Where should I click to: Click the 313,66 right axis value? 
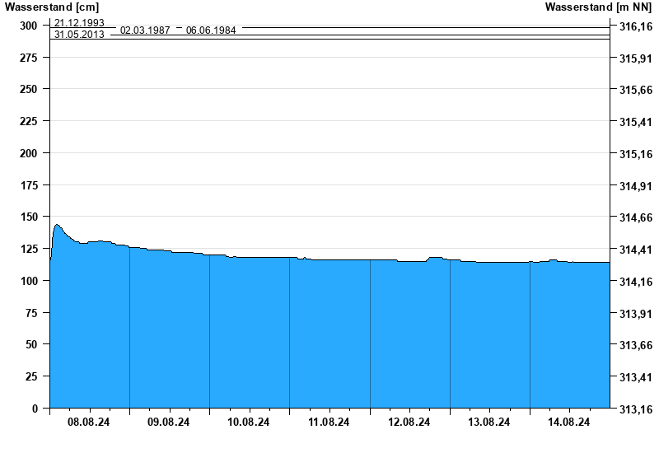pos(636,345)
